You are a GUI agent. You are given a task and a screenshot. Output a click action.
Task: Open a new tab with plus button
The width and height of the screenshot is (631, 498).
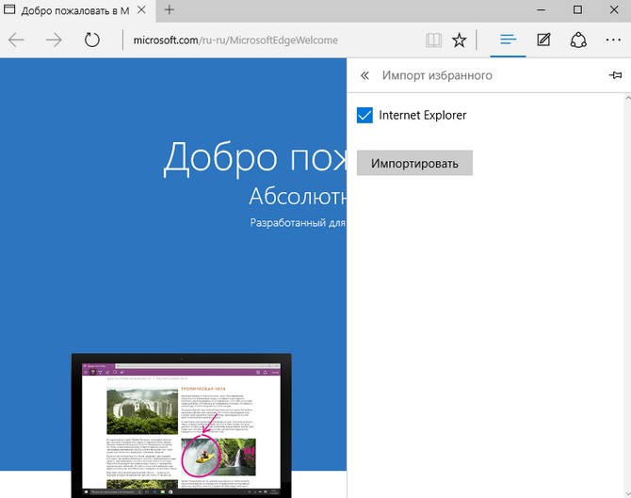click(170, 10)
